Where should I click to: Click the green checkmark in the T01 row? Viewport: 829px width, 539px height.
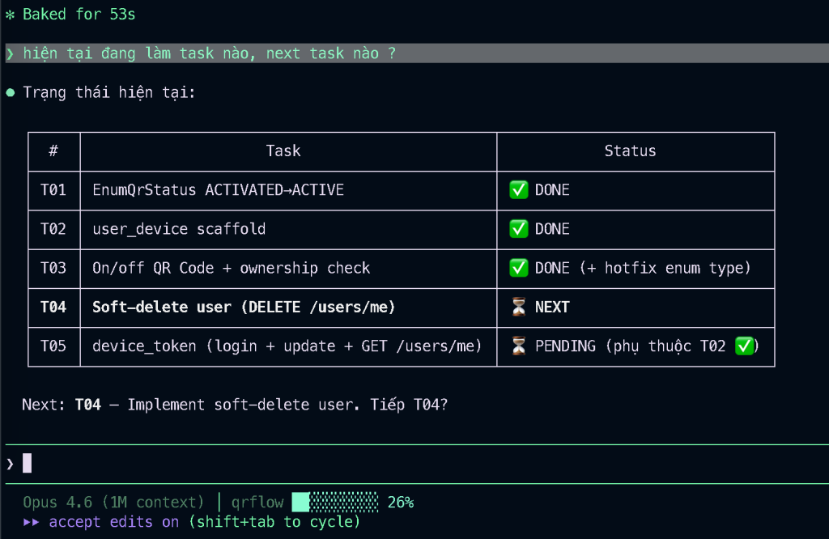(x=518, y=190)
